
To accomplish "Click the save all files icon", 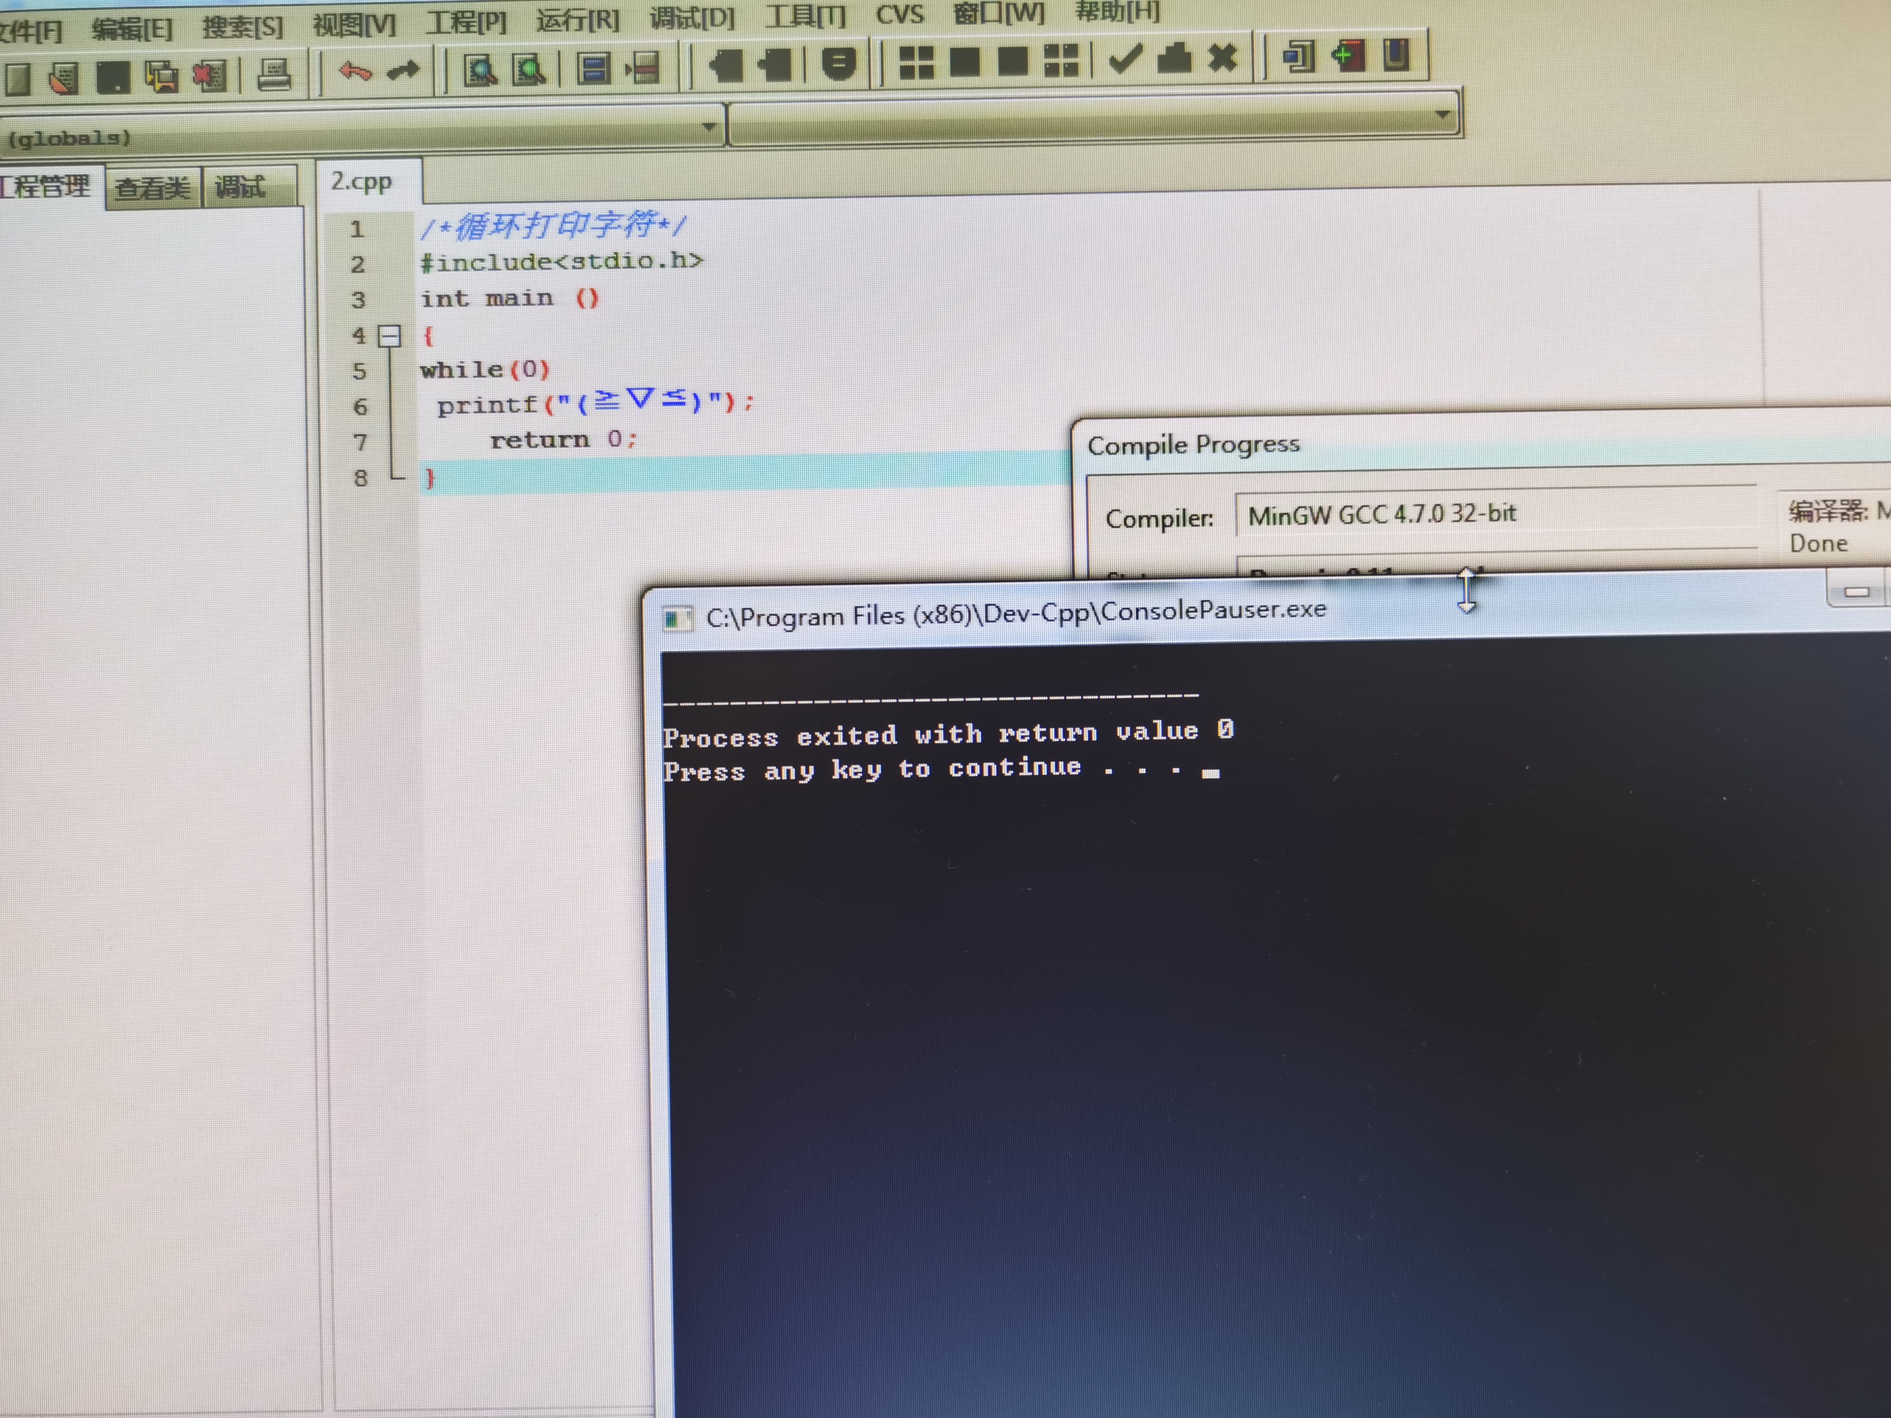I will 161,77.
